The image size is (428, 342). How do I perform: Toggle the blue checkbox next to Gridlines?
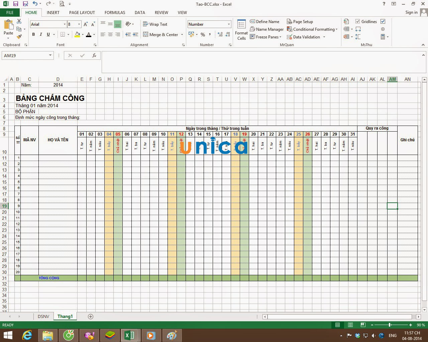click(383, 21)
